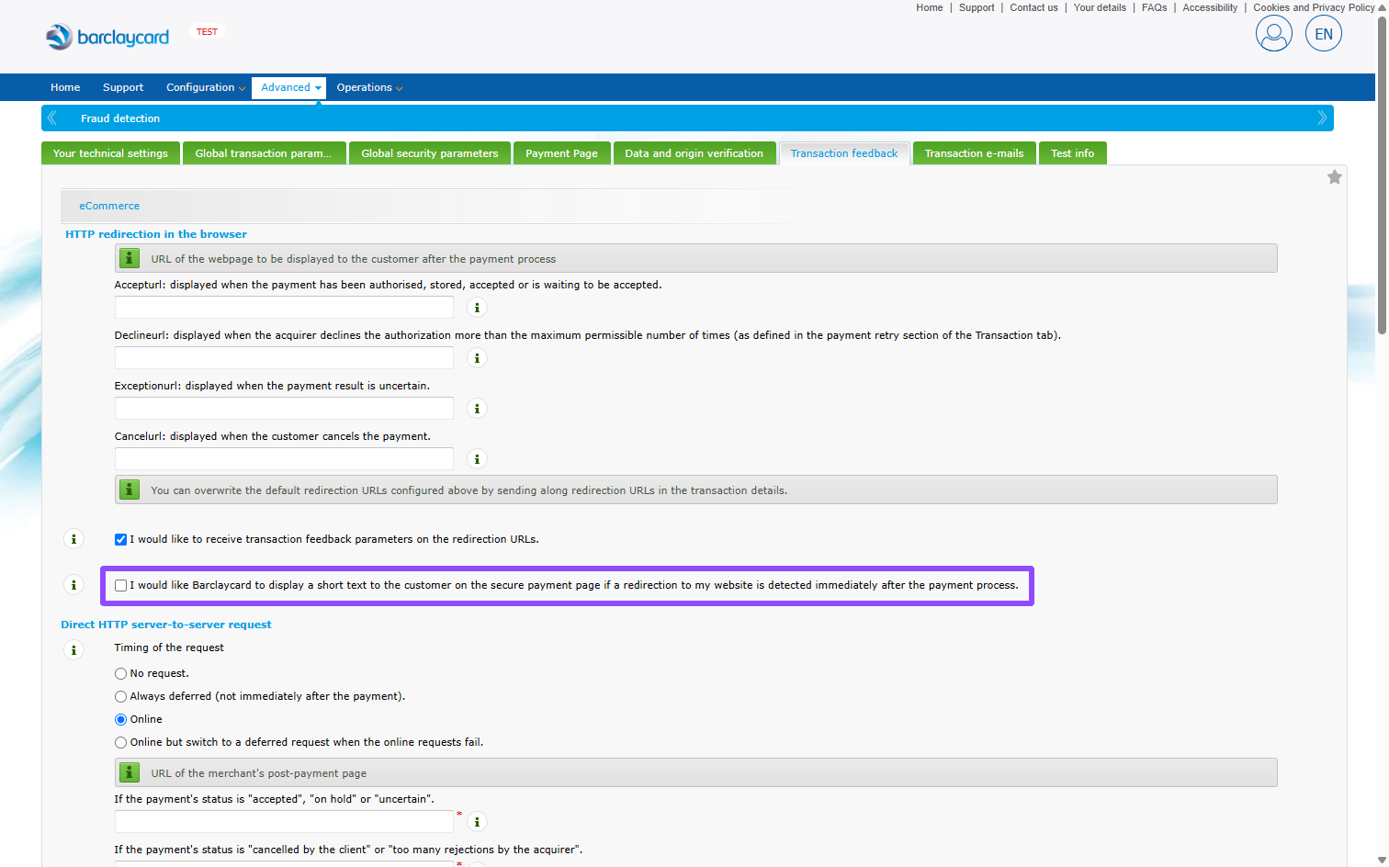1389x867 pixels.
Task: Click the TEST environment badge
Action: [207, 31]
